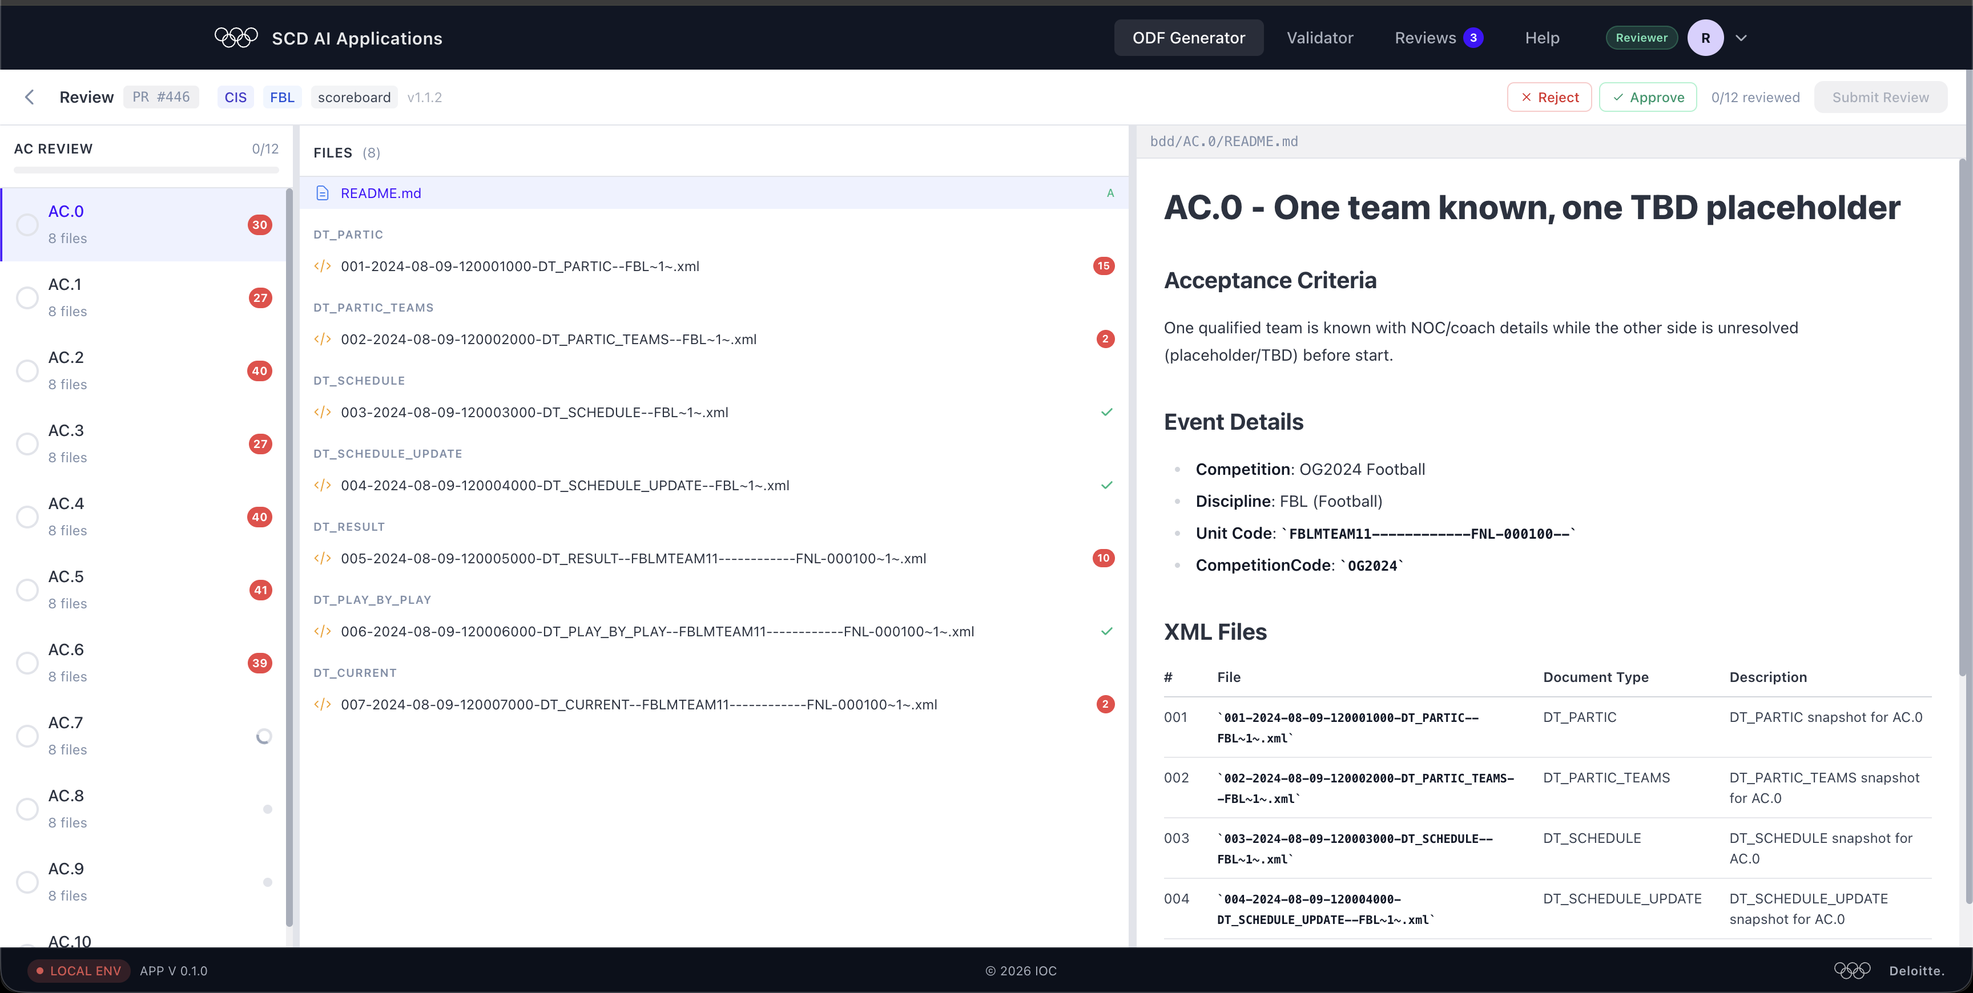This screenshot has height=993, width=1973.
Task: Open the user account dropdown chevron
Action: click(1741, 38)
